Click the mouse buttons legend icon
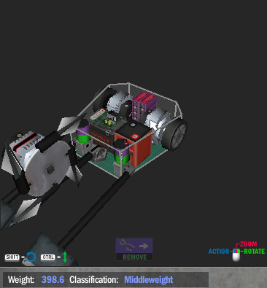 click(236, 255)
